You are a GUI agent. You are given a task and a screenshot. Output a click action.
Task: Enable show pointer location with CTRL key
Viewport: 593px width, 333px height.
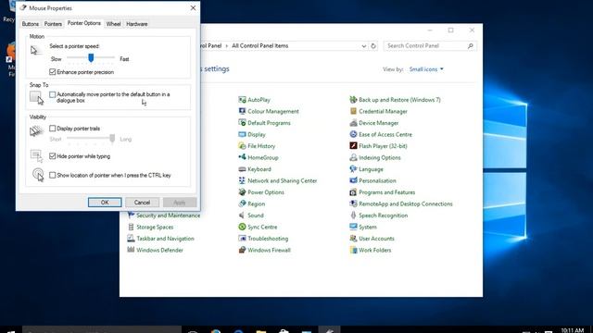(x=53, y=175)
